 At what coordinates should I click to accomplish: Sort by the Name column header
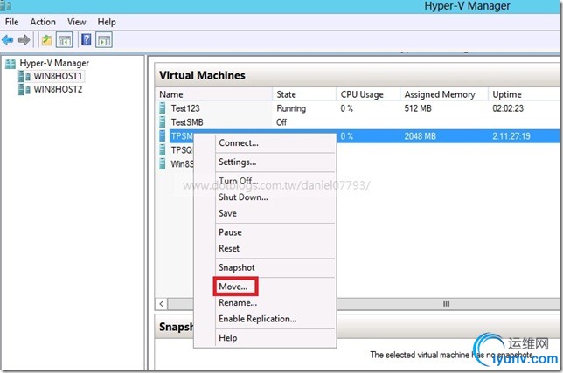[214, 94]
